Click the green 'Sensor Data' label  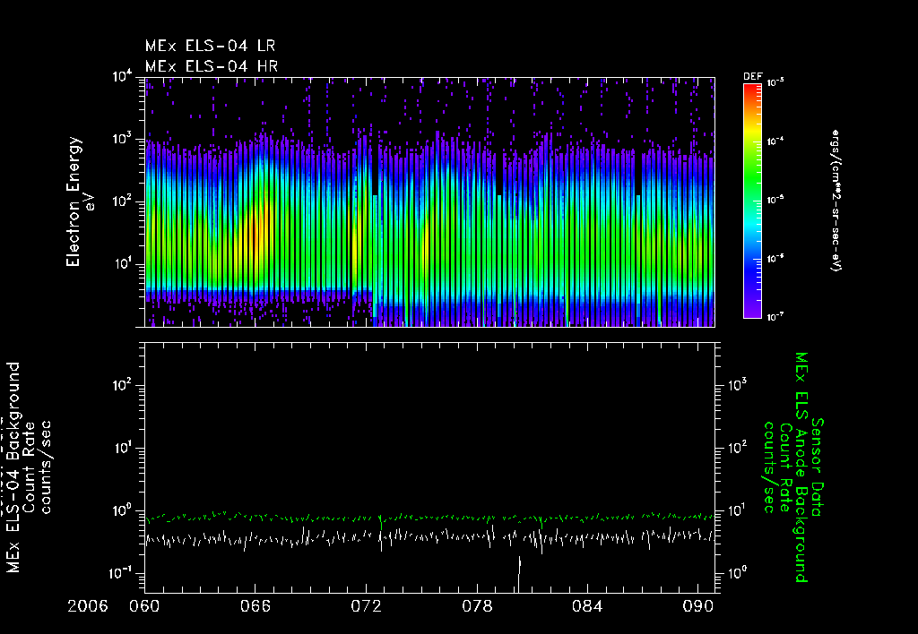818,467
